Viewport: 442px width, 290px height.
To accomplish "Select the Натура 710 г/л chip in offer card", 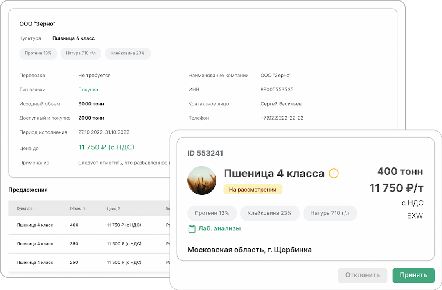I will click(329, 213).
